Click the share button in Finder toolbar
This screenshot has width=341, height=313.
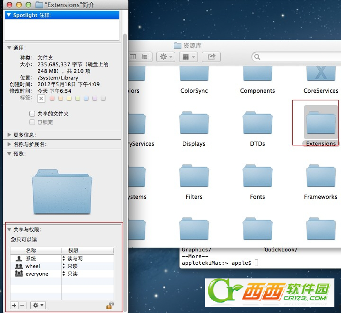[211, 57]
